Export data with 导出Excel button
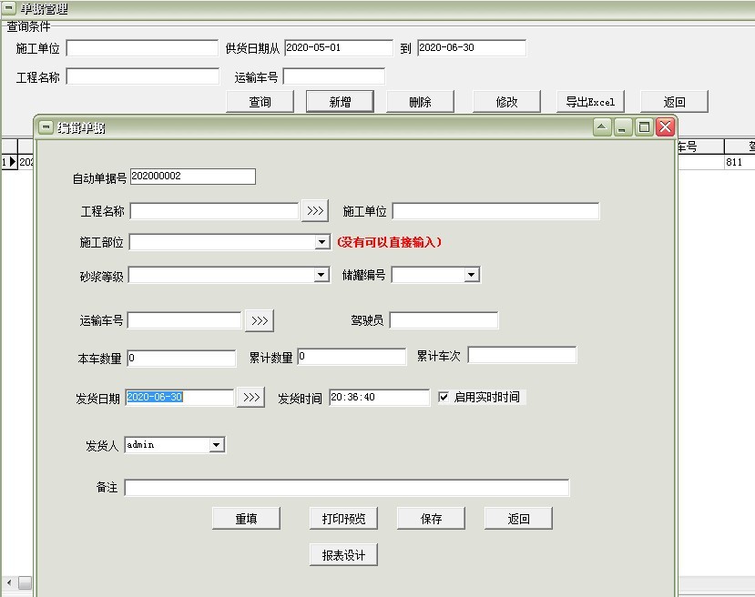Viewport: 755px width, 597px height. pyautogui.click(x=590, y=102)
